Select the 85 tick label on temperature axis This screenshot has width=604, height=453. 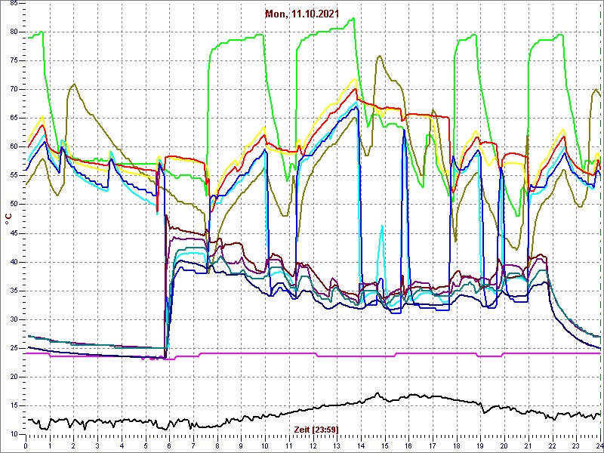tap(13, 4)
